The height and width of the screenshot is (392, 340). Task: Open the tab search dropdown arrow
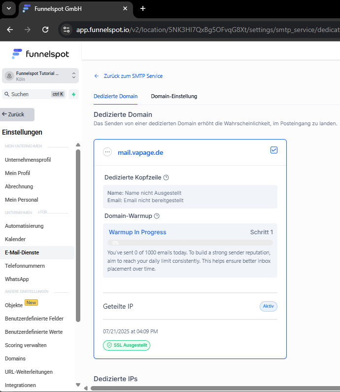9,8
